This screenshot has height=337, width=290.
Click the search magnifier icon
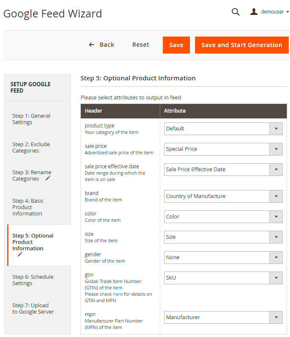click(x=235, y=12)
